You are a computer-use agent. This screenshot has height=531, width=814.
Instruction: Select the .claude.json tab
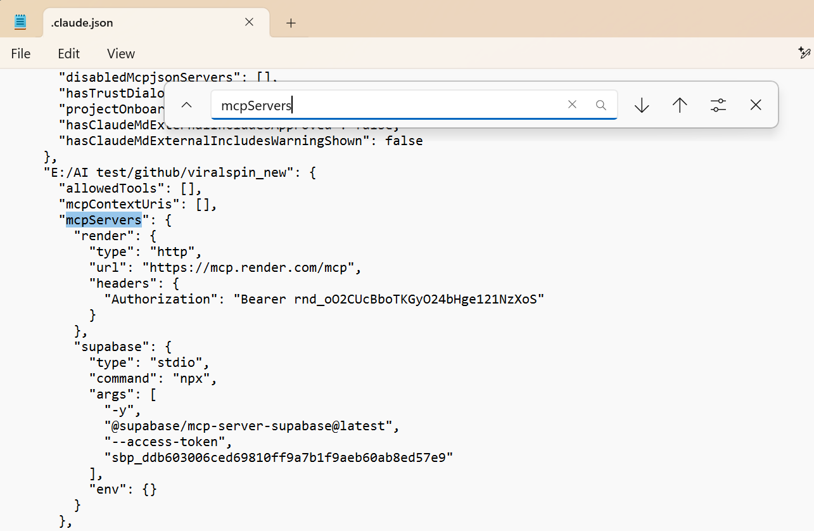click(156, 23)
